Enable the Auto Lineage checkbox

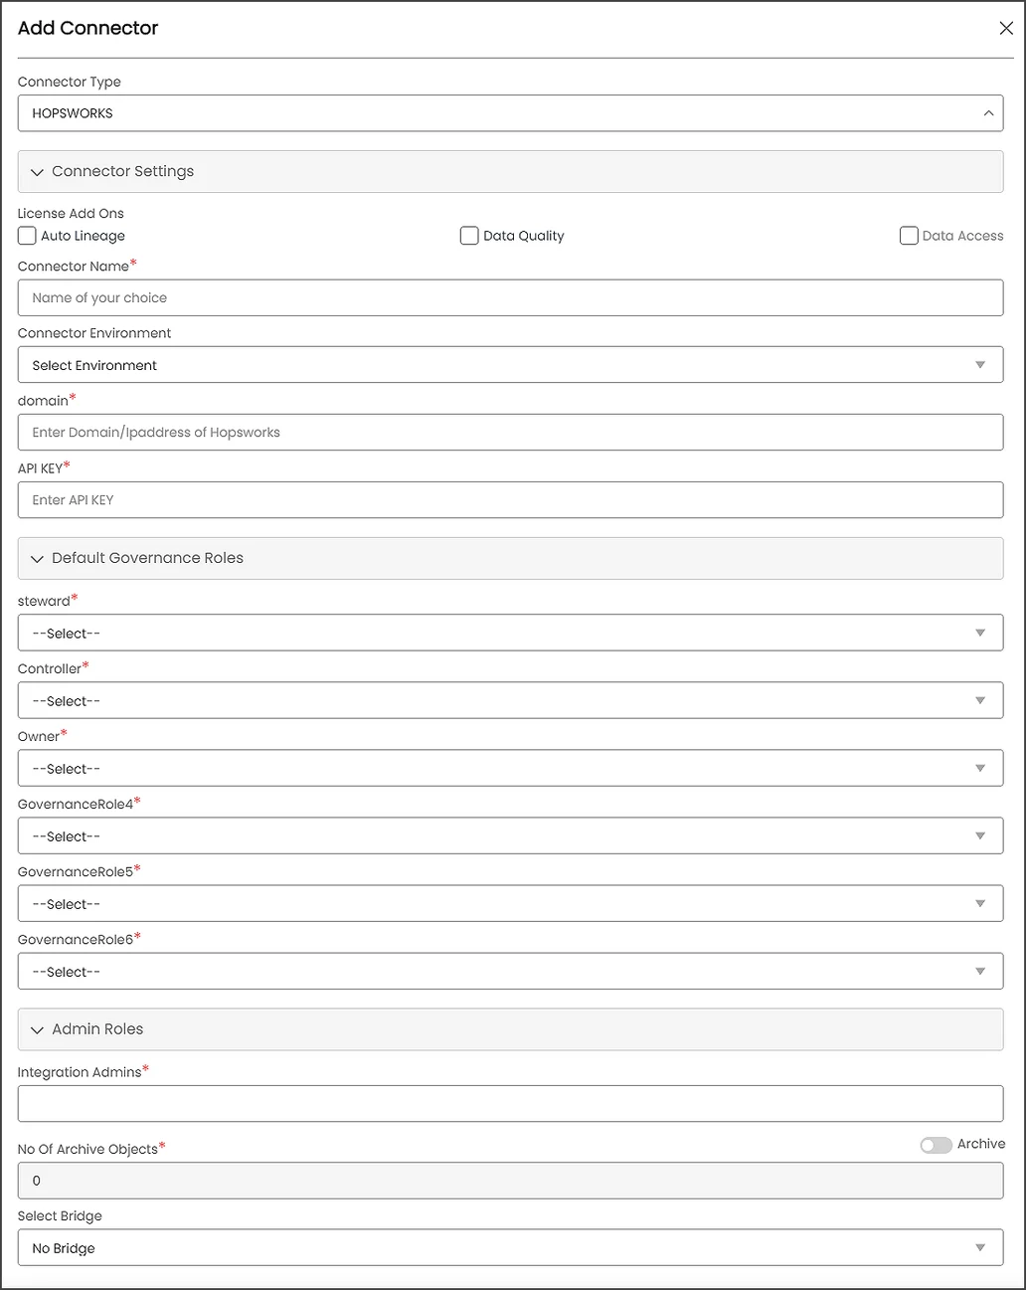pyautogui.click(x=27, y=236)
